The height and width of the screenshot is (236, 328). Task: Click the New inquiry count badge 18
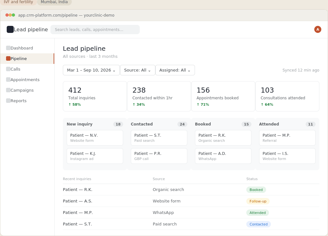pyautogui.click(x=118, y=124)
